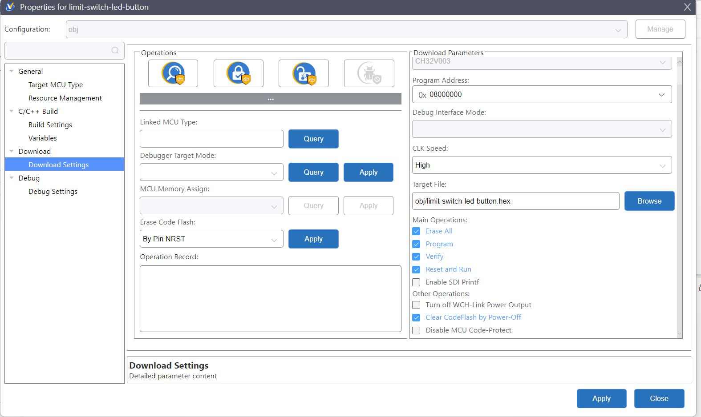Click Query for MCU Memory Assign
The width and height of the screenshot is (701, 417).
pyautogui.click(x=313, y=205)
